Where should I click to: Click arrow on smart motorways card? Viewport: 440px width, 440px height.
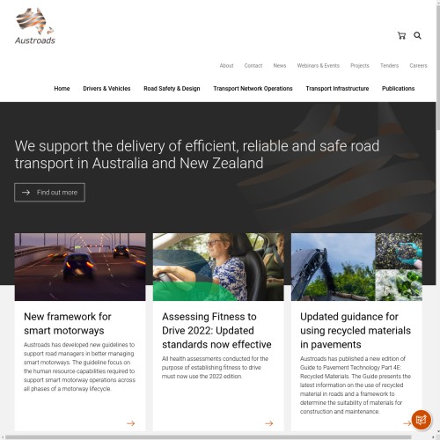click(131, 423)
